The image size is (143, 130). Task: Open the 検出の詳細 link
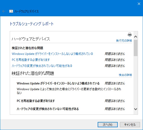[x=125, y=75]
